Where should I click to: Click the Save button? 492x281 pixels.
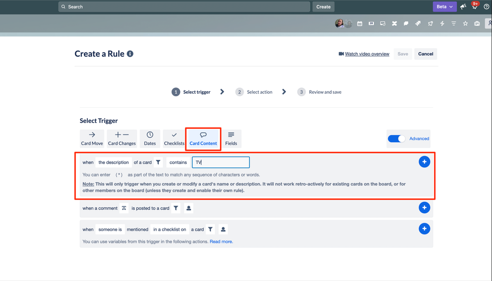[x=403, y=54]
